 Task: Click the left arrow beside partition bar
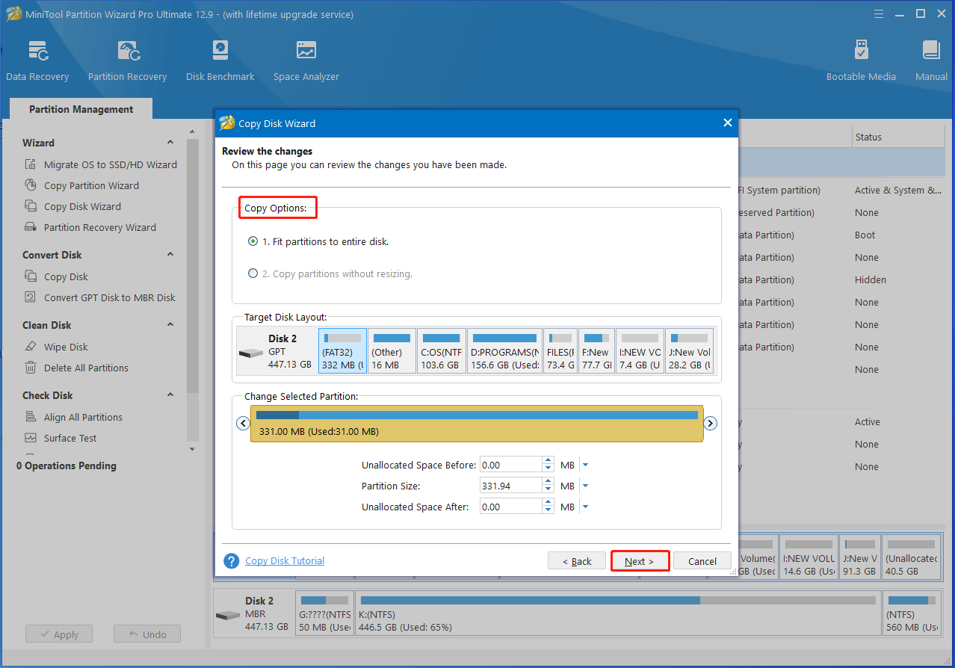(x=243, y=424)
